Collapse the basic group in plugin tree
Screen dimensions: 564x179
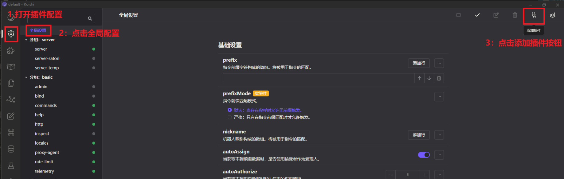(26, 77)
